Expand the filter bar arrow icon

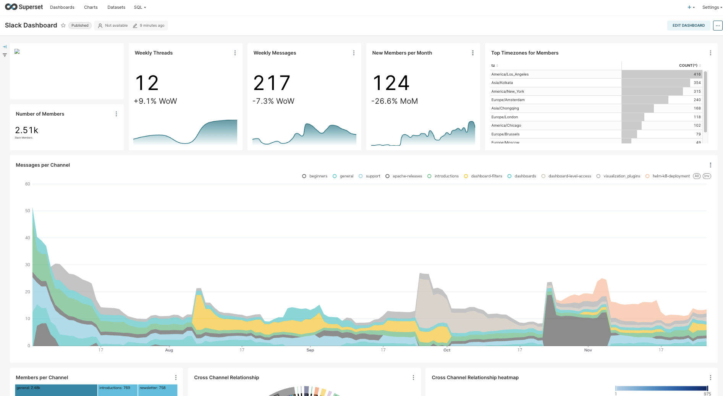5,47
